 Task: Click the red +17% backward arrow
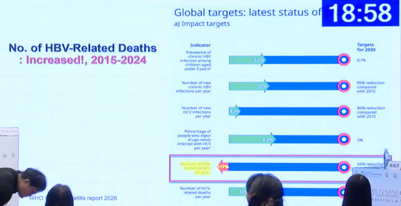223,167
